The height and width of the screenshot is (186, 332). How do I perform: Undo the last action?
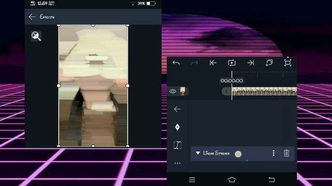point(176,63)
